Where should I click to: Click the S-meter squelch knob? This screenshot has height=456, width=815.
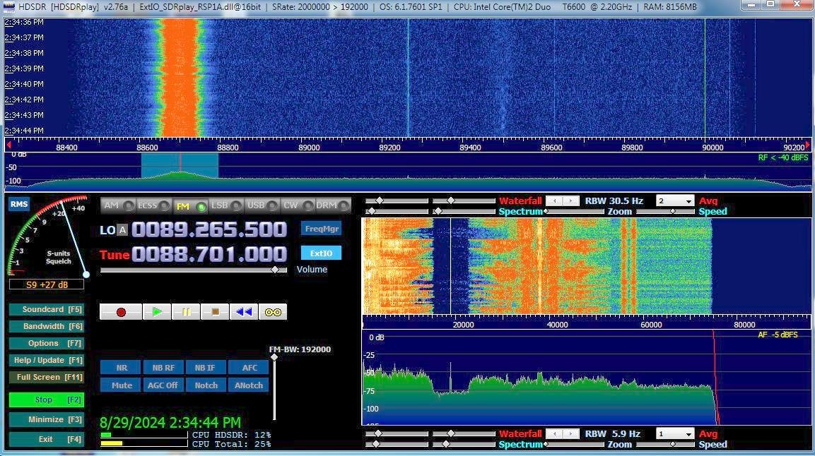(86, 274)
